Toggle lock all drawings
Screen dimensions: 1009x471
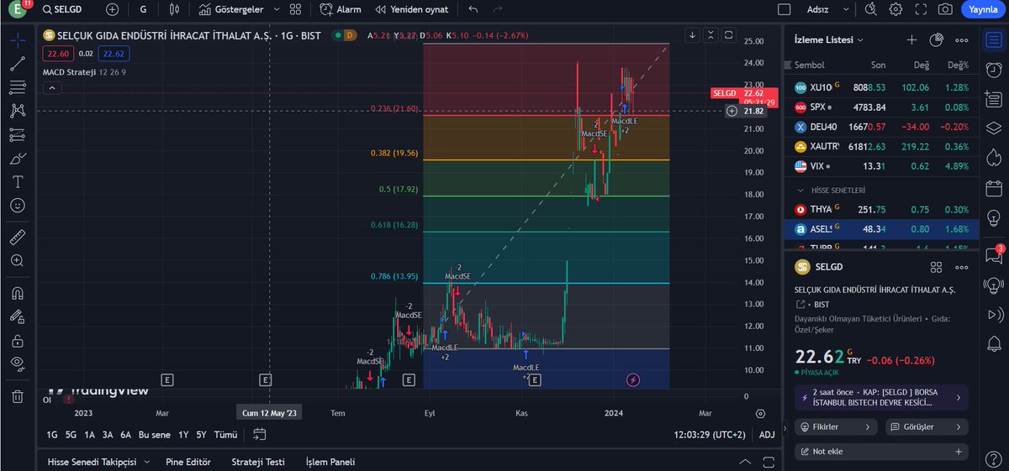point(17,340)
